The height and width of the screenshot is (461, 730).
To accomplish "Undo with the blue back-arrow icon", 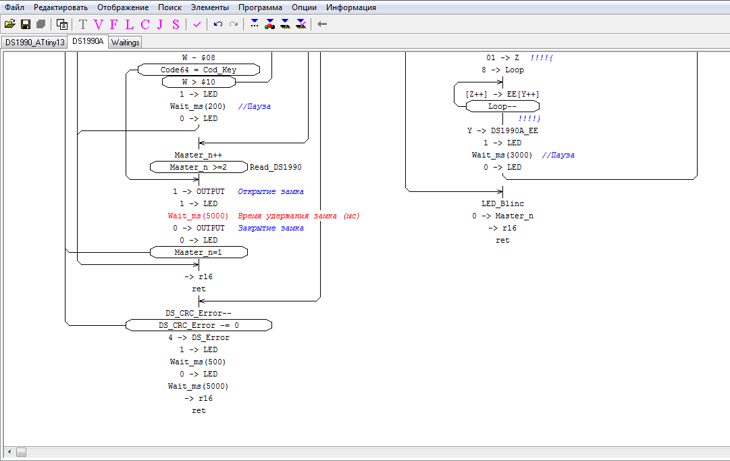I will (217, 24).
